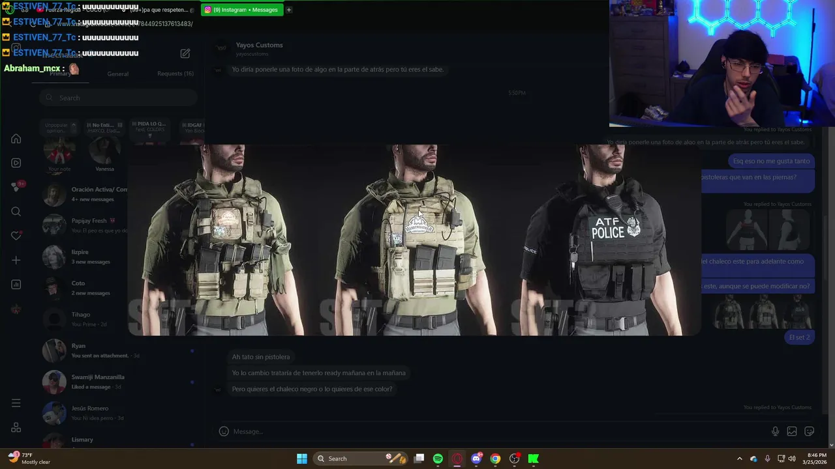Viewport: 835px width, 469px height.
Task: Open Kick app from the taskbar
Action: 534,459
